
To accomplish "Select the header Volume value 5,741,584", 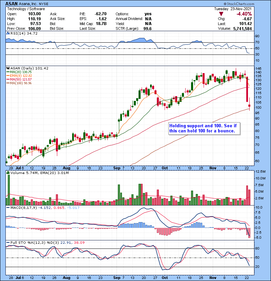I will click(243, 28).
